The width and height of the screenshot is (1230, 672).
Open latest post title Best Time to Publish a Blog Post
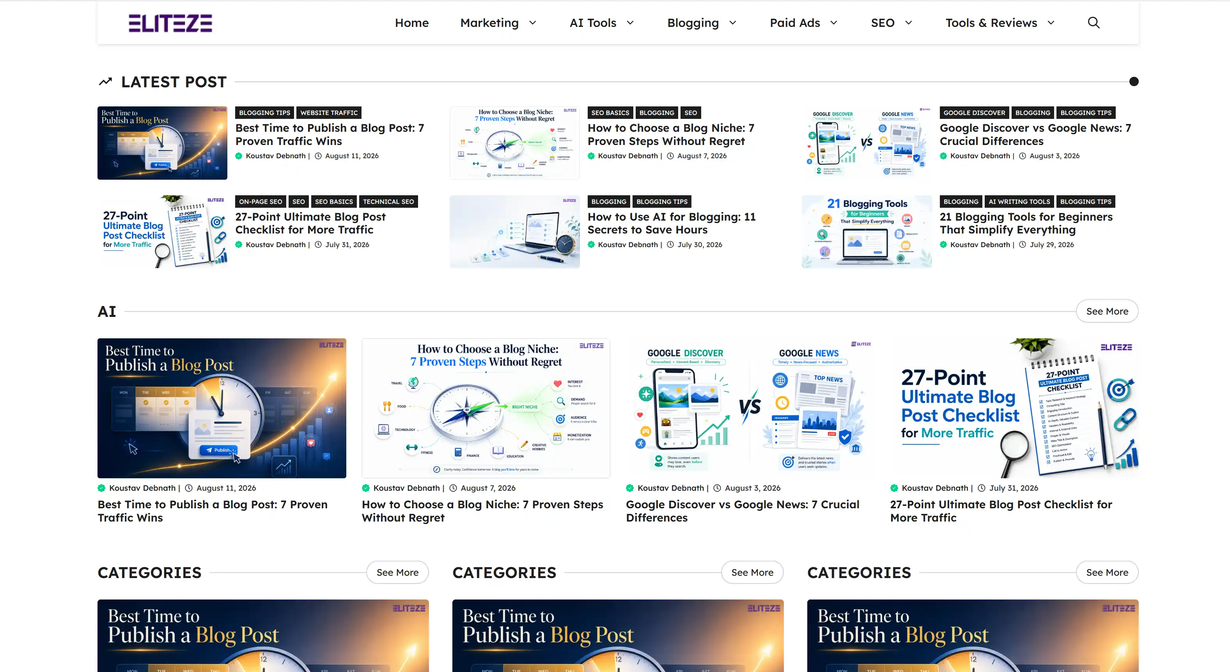point(330,134)
